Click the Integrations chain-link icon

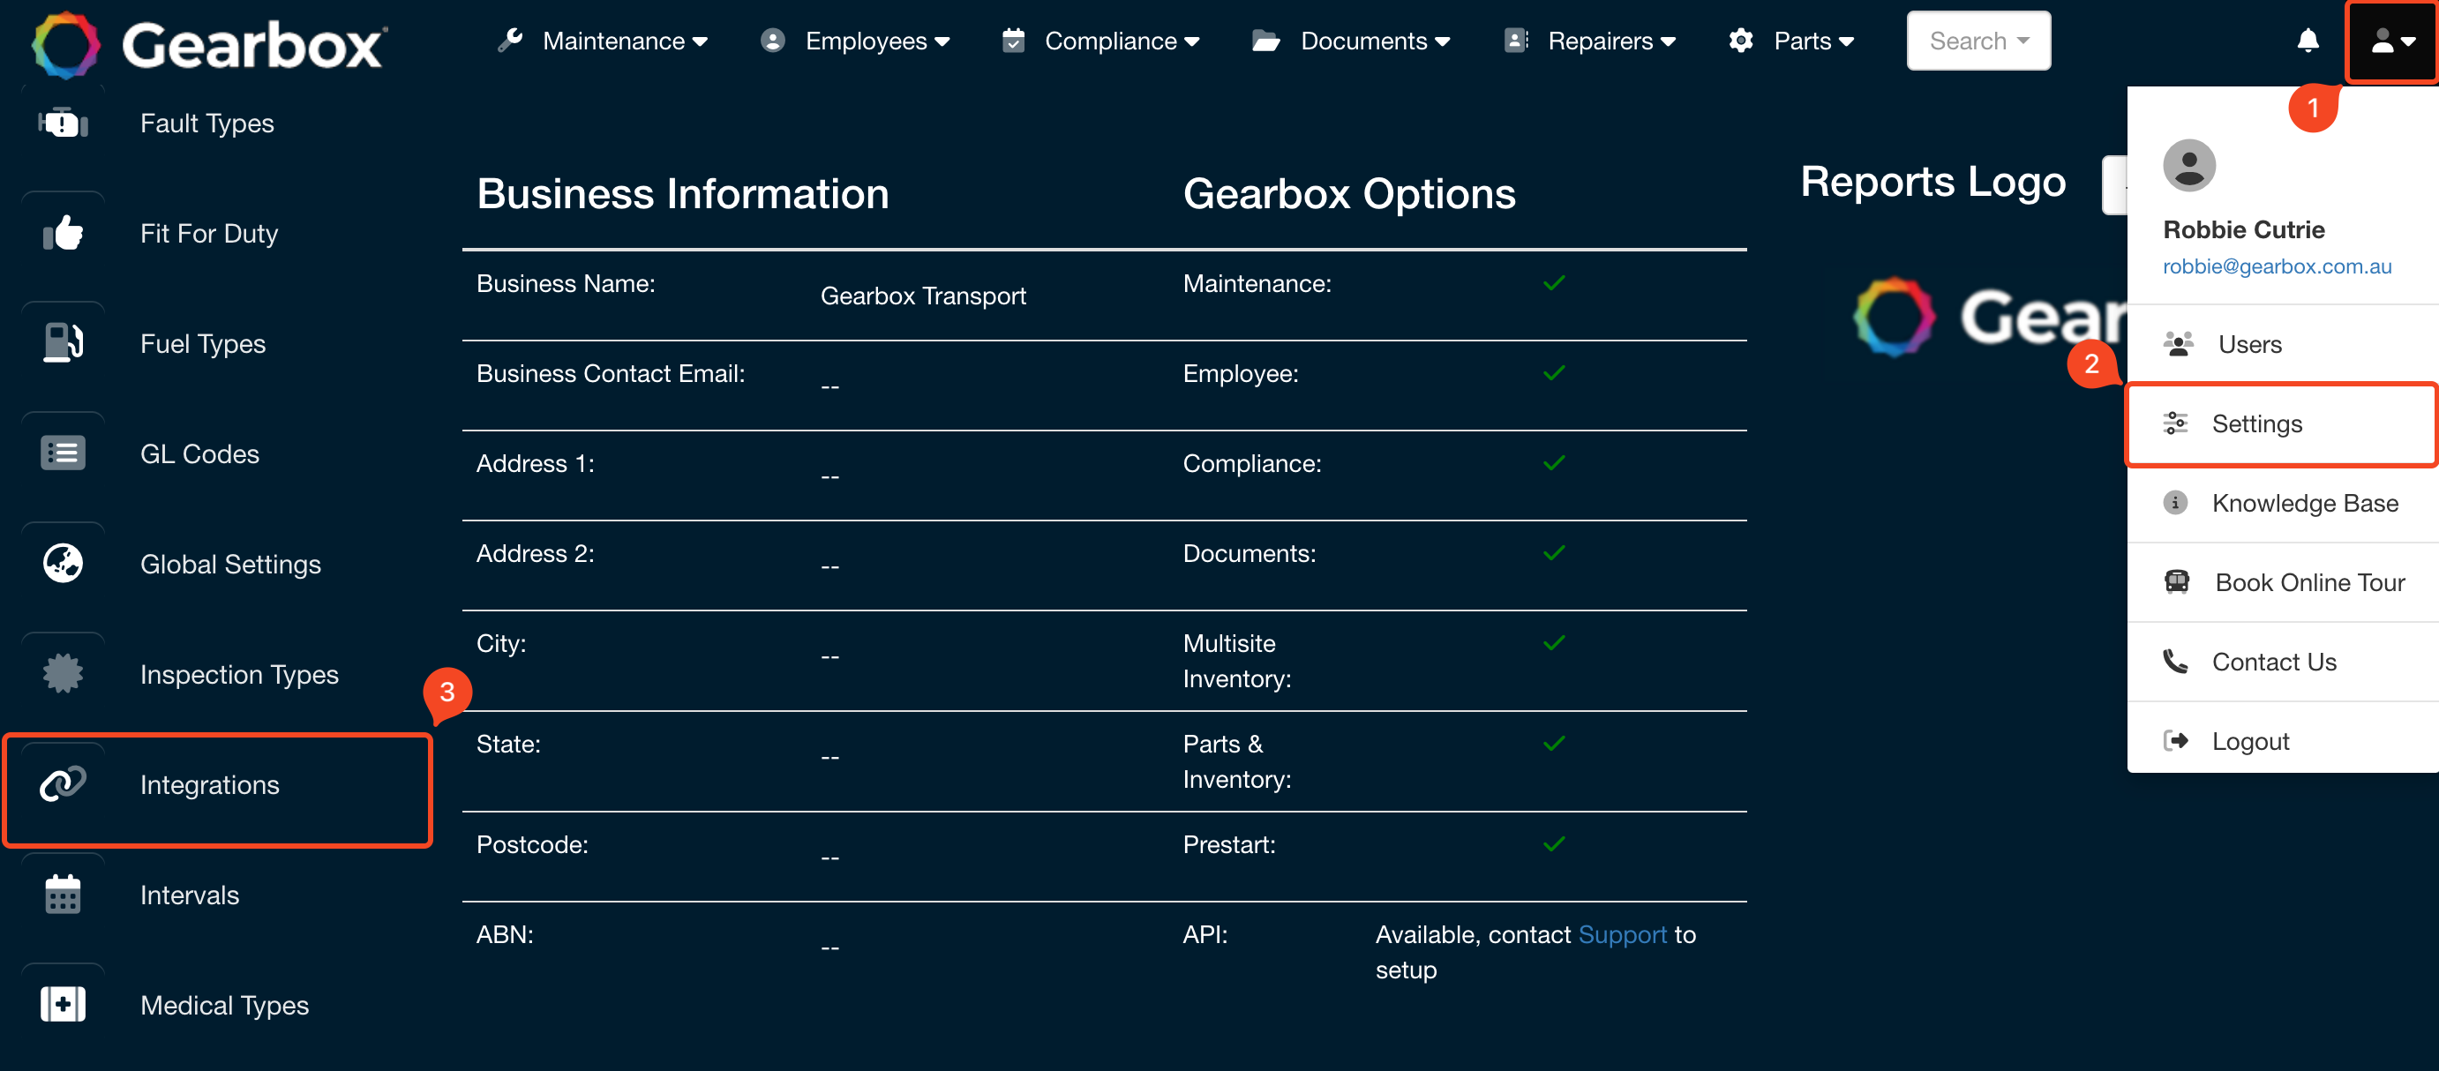point(63,784)
